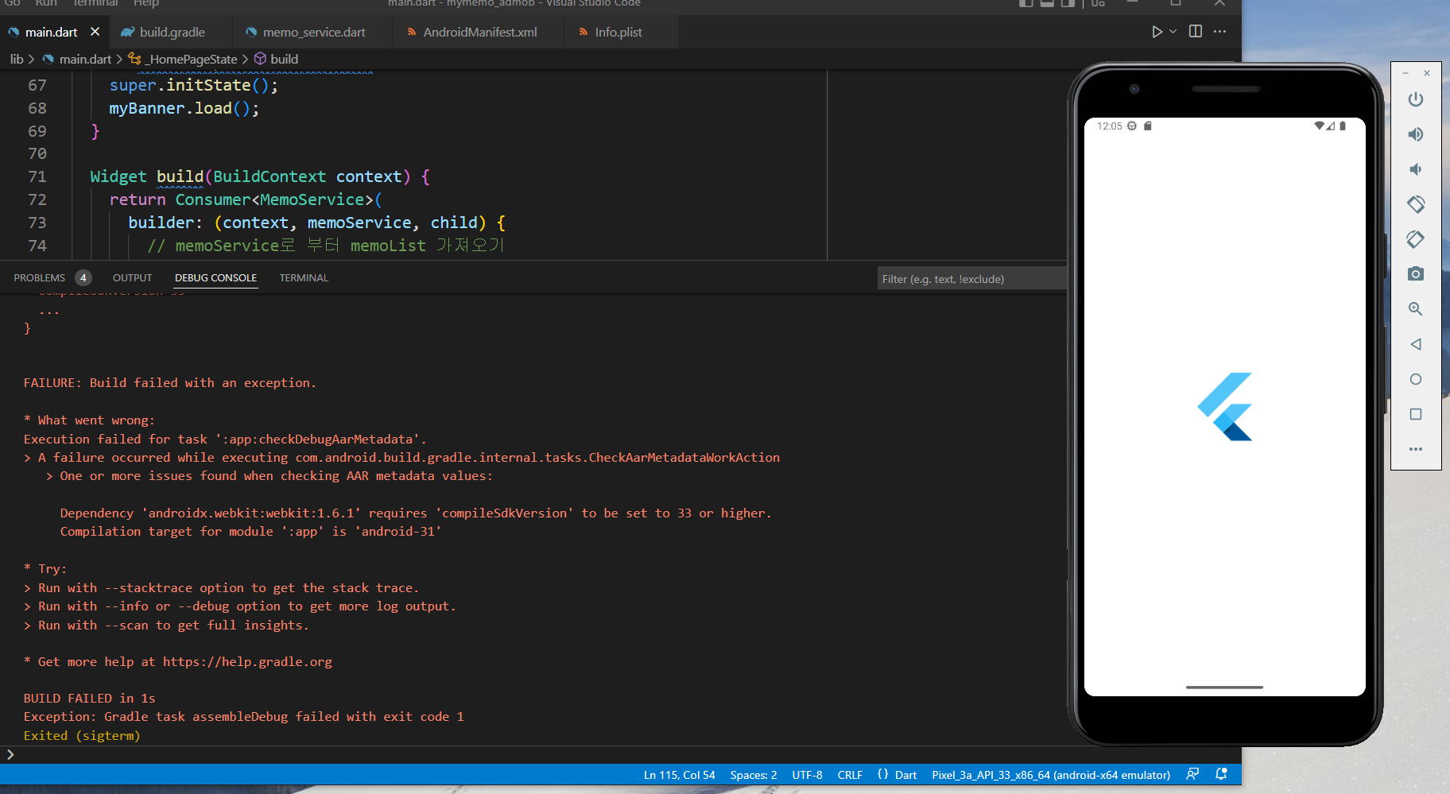Click 'Exited (sigterm)' console line

(x=82, y=736)
